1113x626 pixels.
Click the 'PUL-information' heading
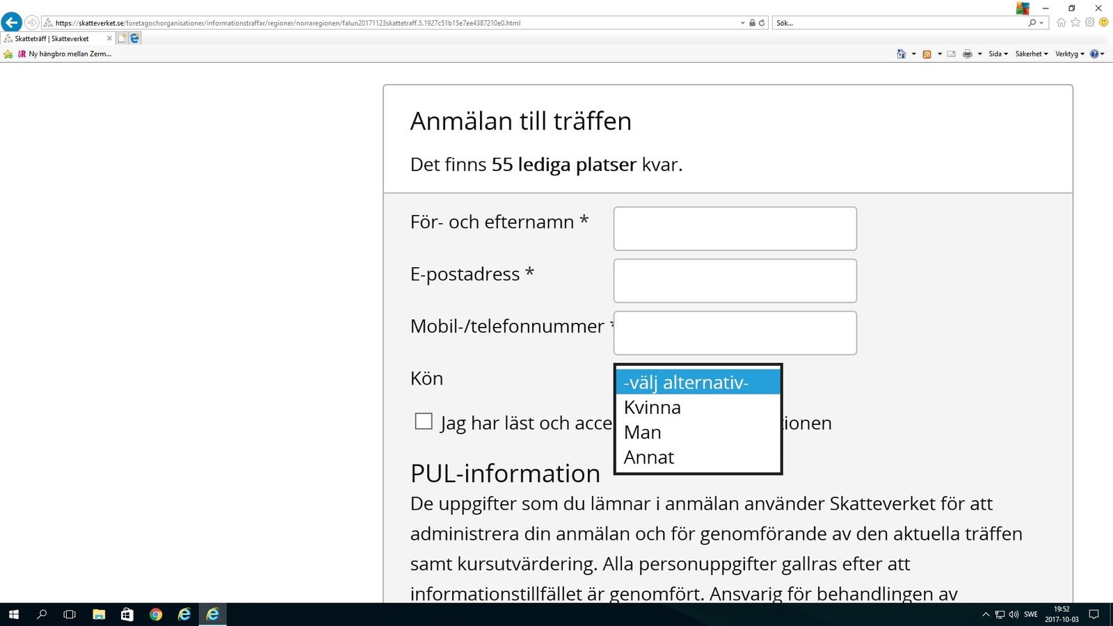click(505, 473)
